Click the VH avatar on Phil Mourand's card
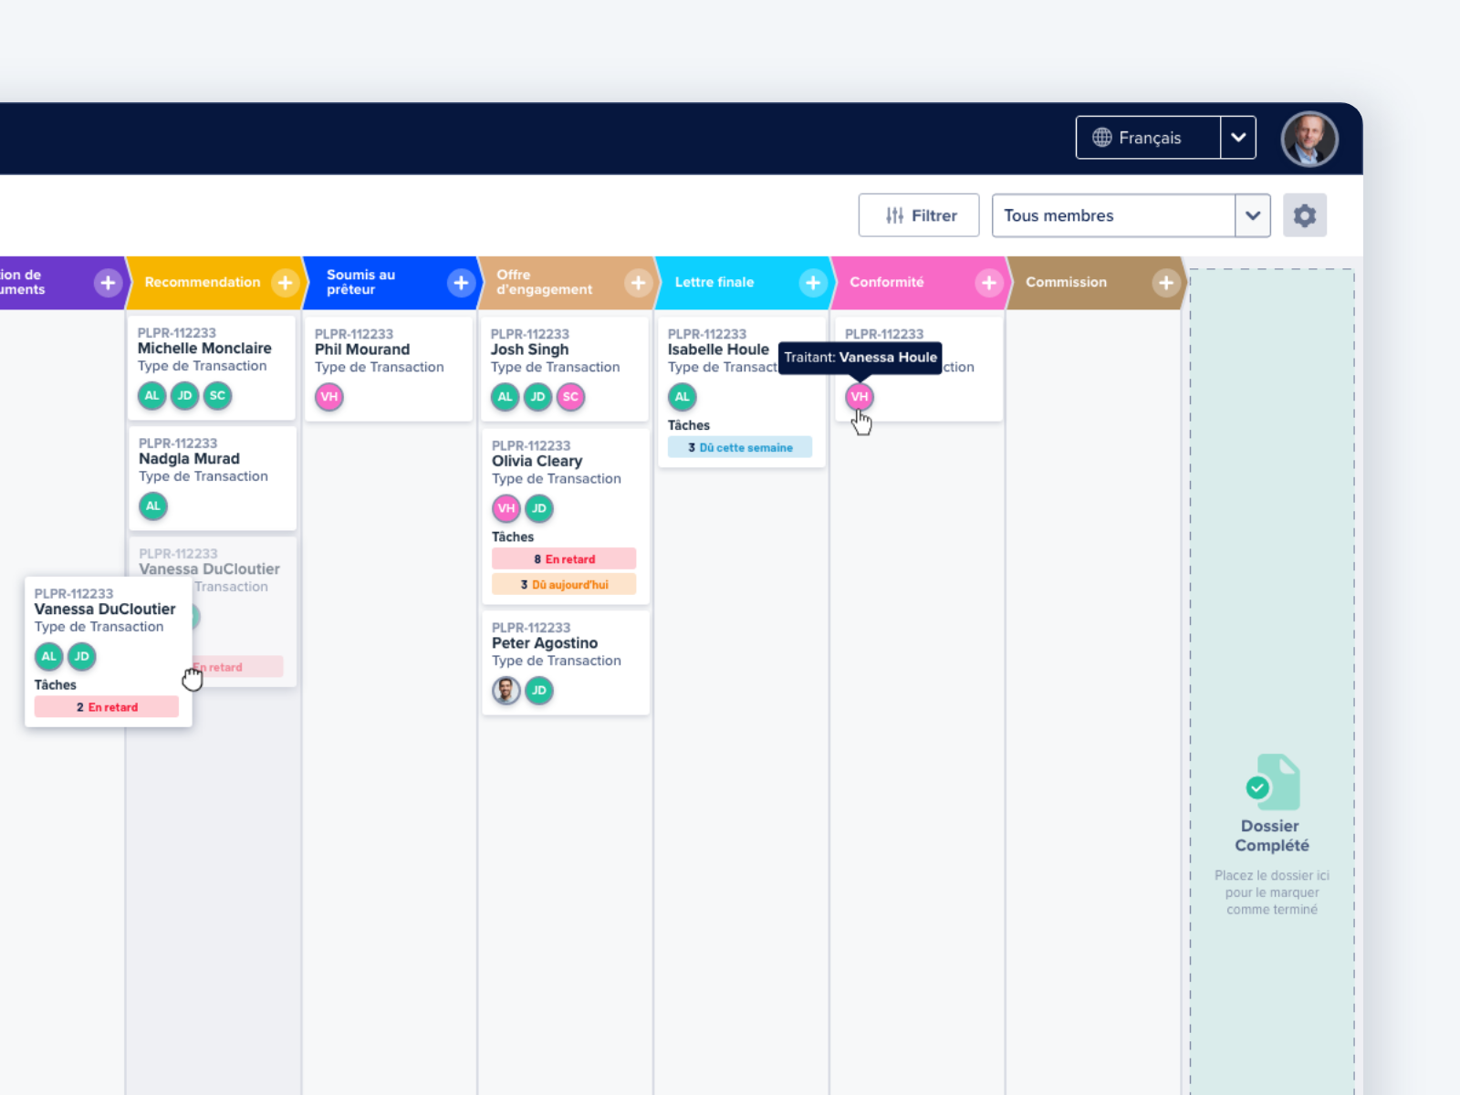The image size is (1460, 1095). (x=328, y=397)
